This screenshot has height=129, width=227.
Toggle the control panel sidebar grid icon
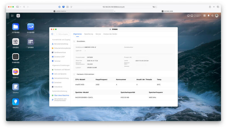pos(52,34)
